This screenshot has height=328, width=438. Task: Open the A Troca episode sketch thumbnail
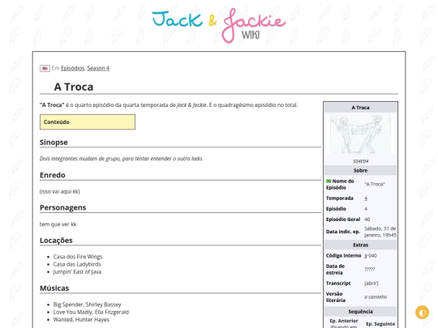360,134
